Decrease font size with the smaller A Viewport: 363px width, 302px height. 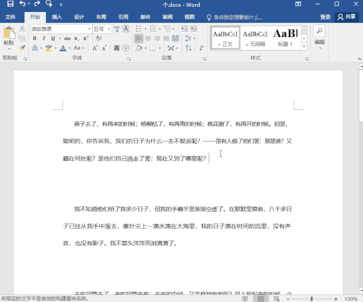pyautogui.click(x=105, y=48)
